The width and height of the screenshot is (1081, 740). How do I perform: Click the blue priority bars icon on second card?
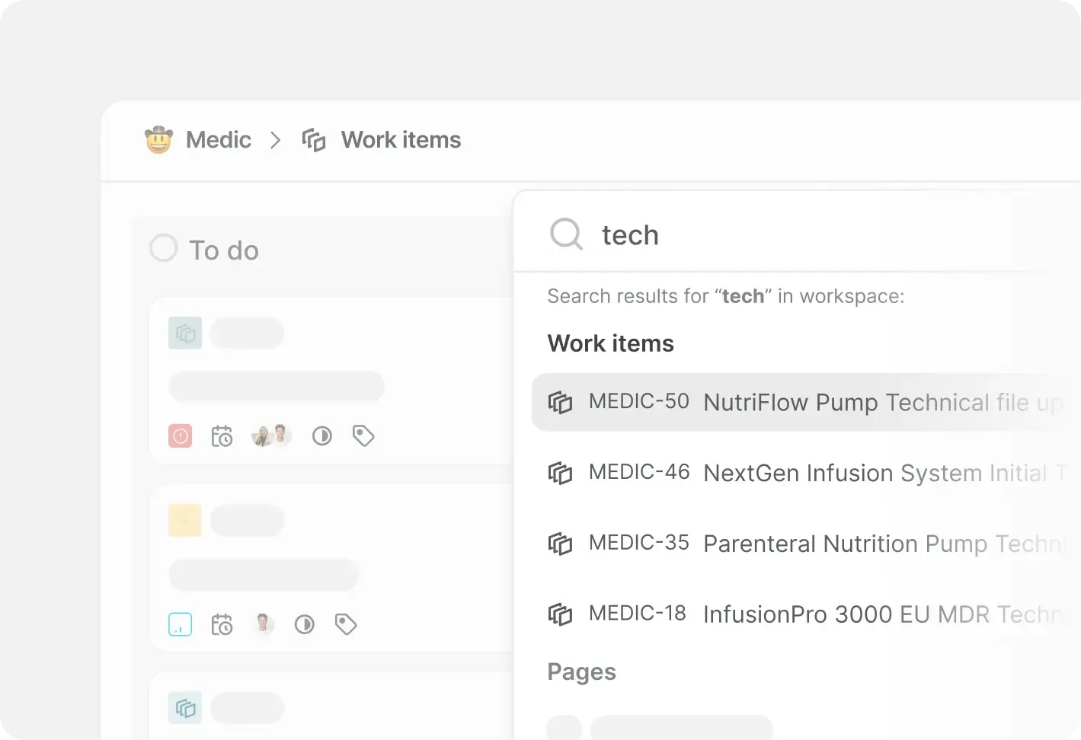click(180, 625)
